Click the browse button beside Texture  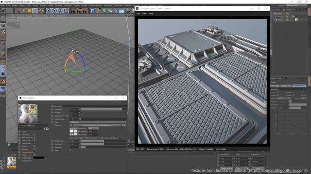124,125
